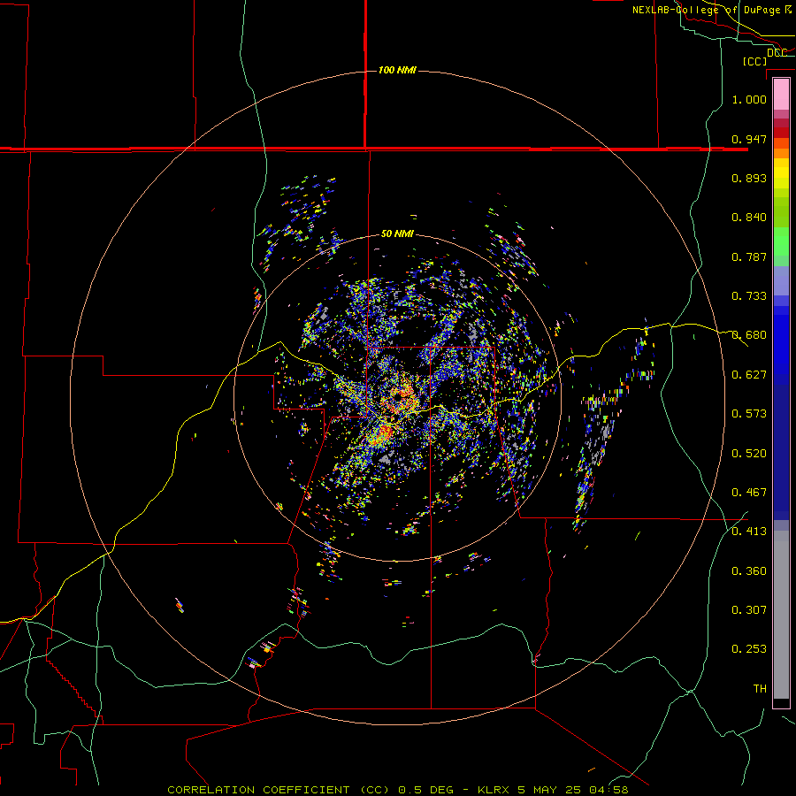796x796 pixels.
Task: Select the 0.253 scale value
Action: pyautogui.click(x=749, y=649)
